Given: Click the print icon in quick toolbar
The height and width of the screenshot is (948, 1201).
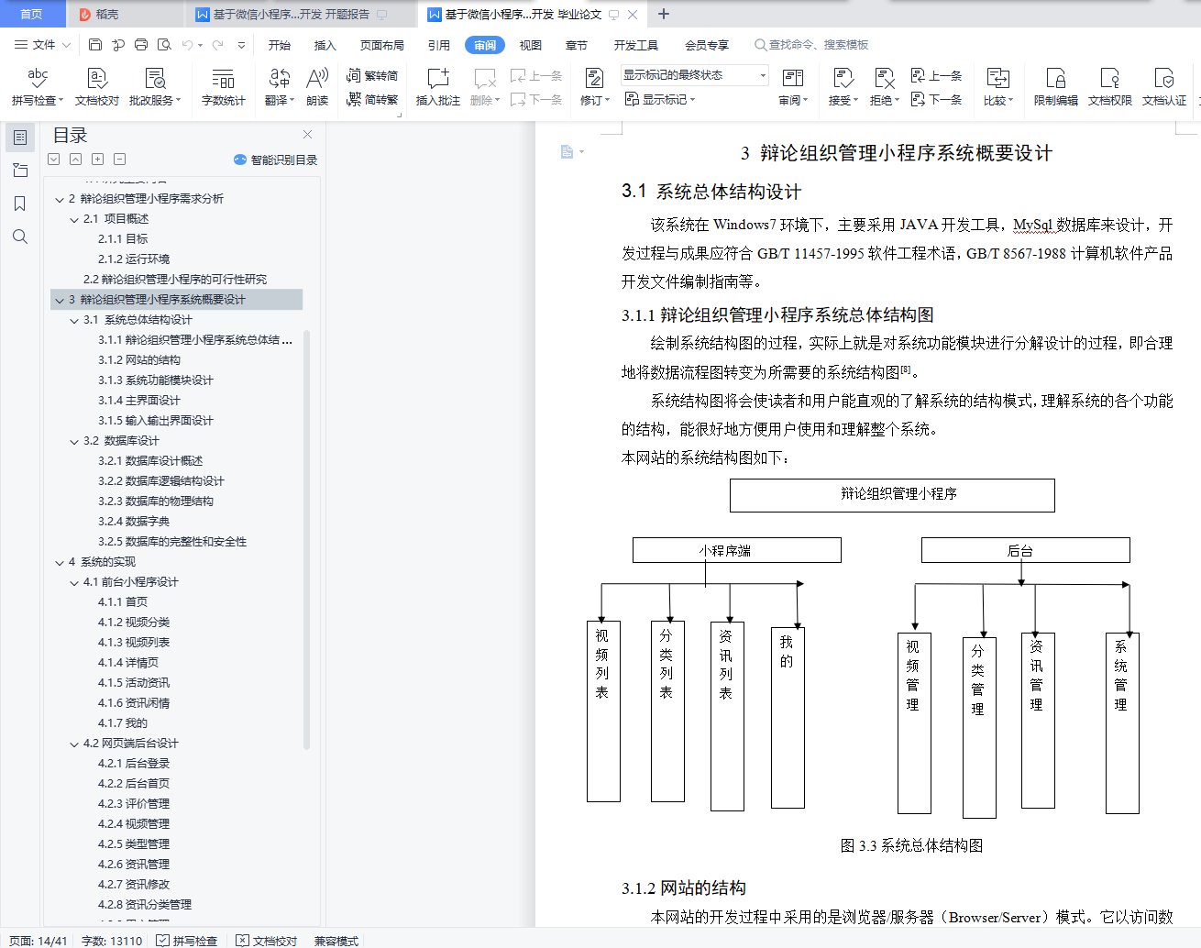Looking at the screenshot, I should (x=141, y=45).
